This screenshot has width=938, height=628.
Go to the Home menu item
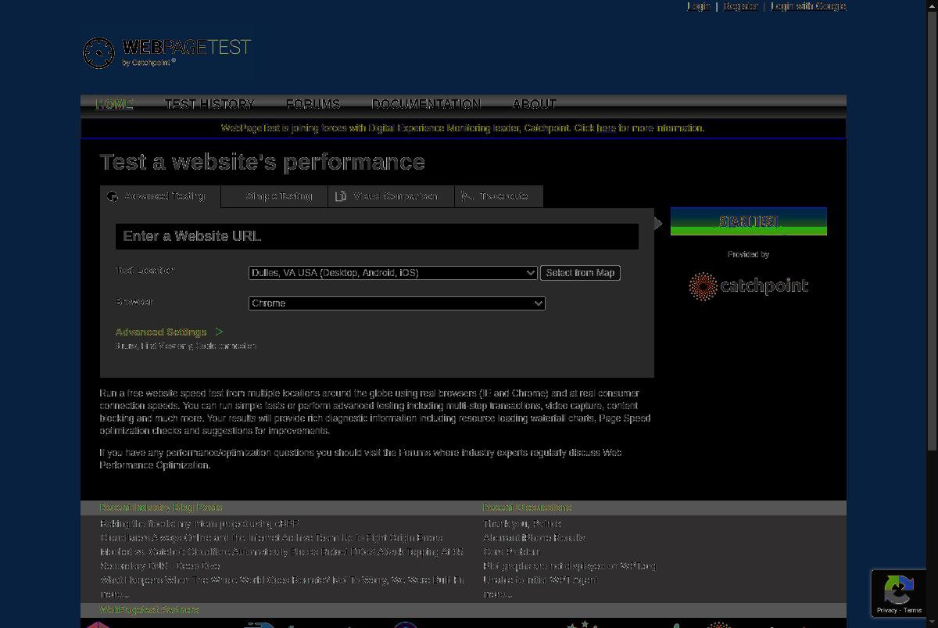[114, 104]
